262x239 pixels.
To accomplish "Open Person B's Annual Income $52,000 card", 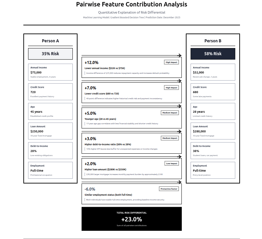I will tap(213, 72).
